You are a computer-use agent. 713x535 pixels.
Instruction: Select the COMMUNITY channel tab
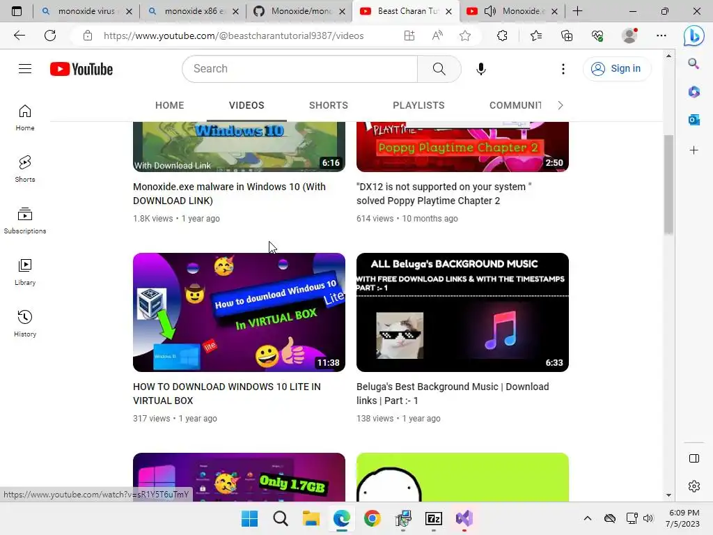coord(515,105)
